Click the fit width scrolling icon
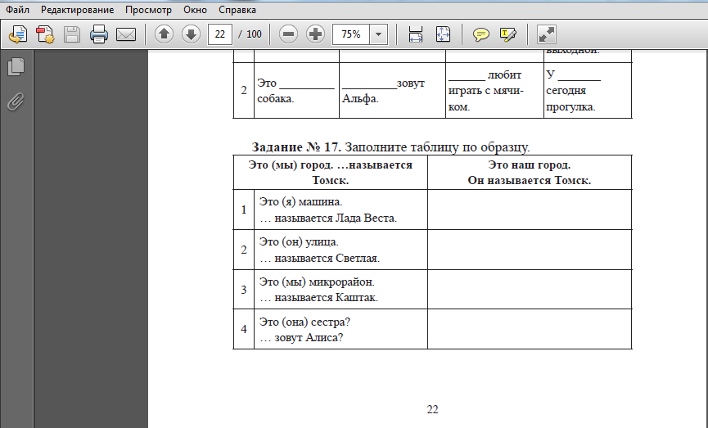The image size is (708, 428). [416, 34]
